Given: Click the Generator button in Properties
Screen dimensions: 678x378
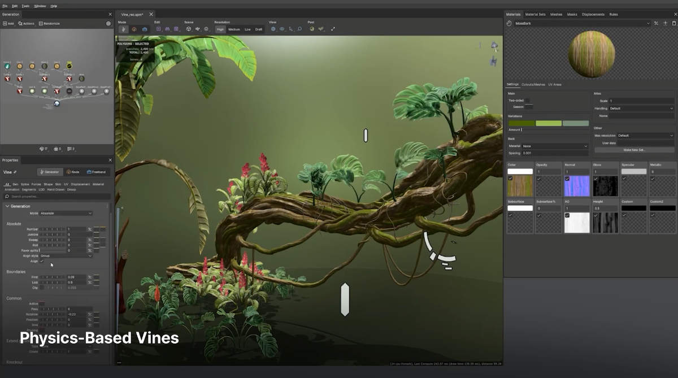Looking at the screenshot, I should coord(50,172).
